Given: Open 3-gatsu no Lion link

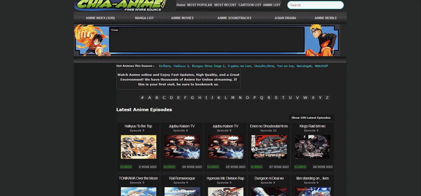Looking at the screenshot, I should [239, 66].
